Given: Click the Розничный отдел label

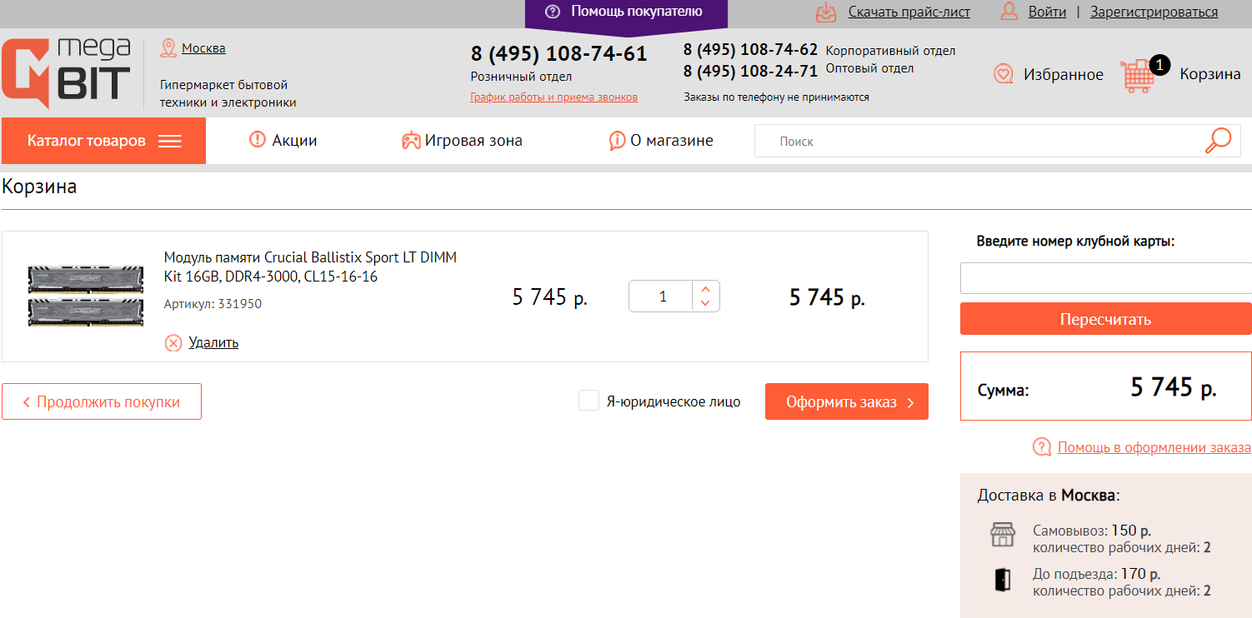Looking at the screenshot, I should click(x=521, y=77).
